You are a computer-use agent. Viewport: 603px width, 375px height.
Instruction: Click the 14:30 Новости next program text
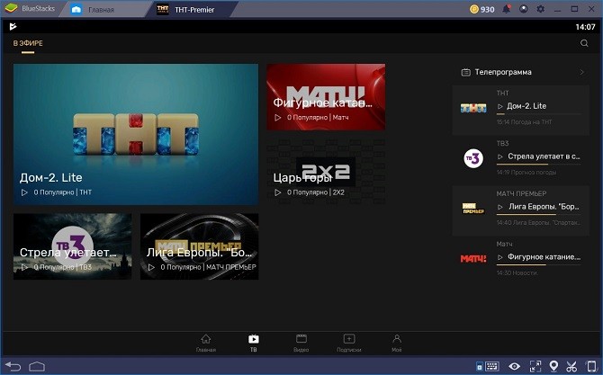click(517, 273)
